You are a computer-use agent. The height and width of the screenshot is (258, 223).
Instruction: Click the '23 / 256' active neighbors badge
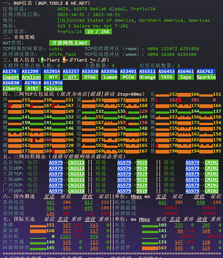click(x=98, y=31)
